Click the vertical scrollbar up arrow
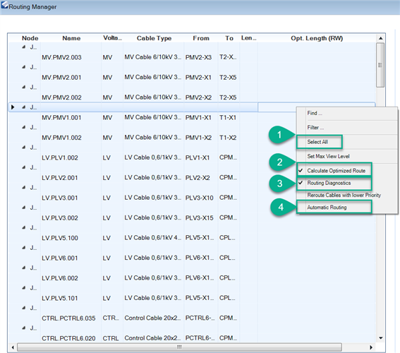400x353 pixels. click(381, 38)
